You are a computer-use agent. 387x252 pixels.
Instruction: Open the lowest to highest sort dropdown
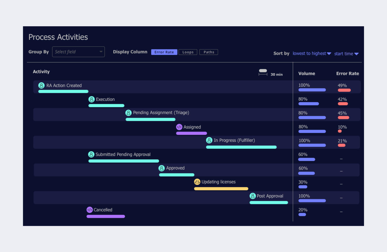(312, 54)
